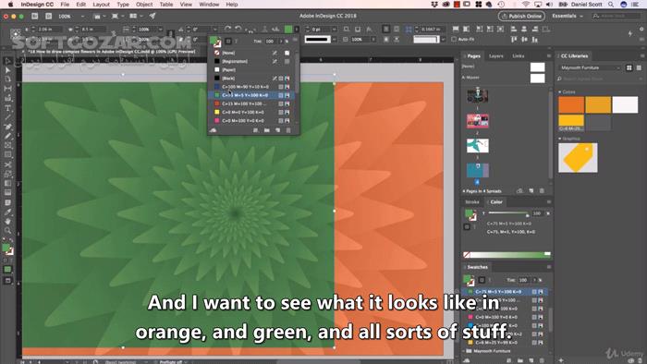Toggle Normal view mode in toolbox
Screen dimensions: 647x364
[7, 269]
